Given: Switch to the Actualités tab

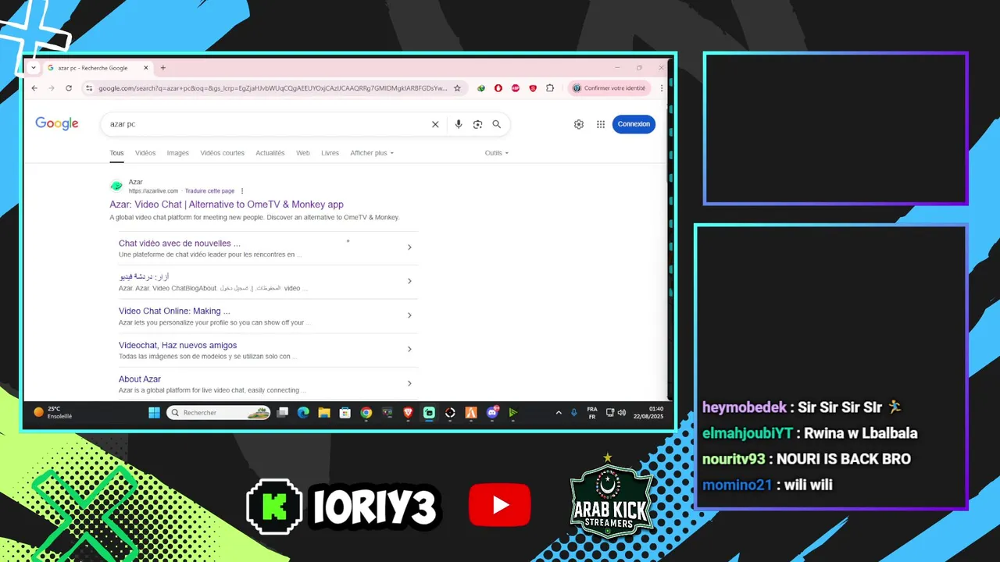Looking at the screenshot, I should click(270, 153).
